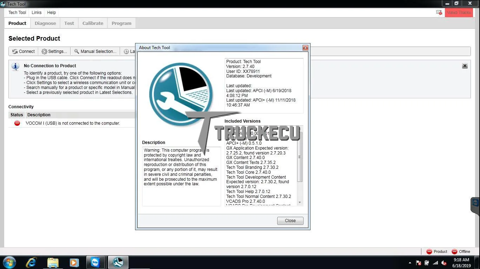The height and width of the screenshot is (269, 480).
Task: Open the Action Center flag icon in the tray
Action: (x=419, y=263)
